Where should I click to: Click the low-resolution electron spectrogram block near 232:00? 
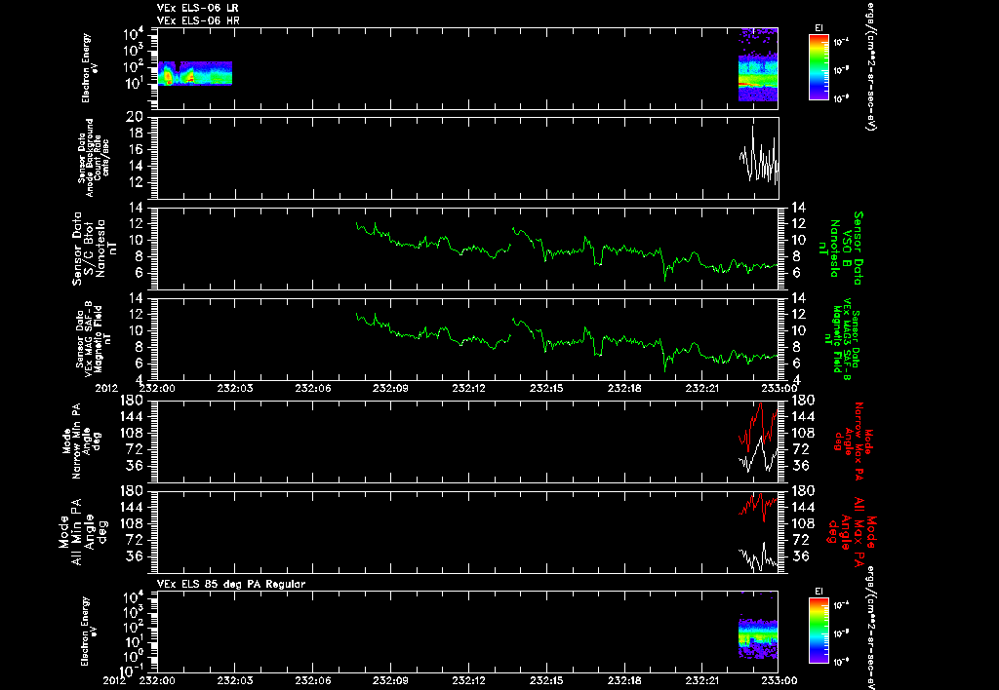tap(194, 73)
